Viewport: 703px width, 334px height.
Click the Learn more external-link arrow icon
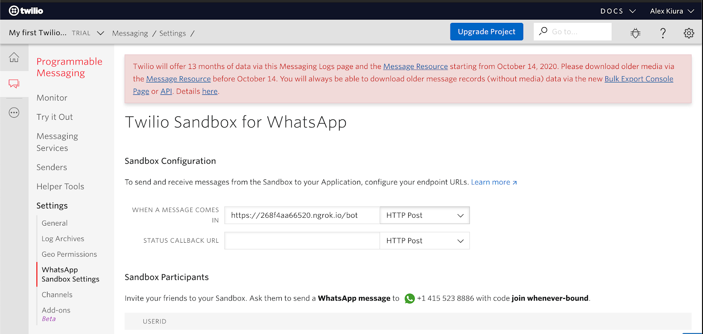515,183
